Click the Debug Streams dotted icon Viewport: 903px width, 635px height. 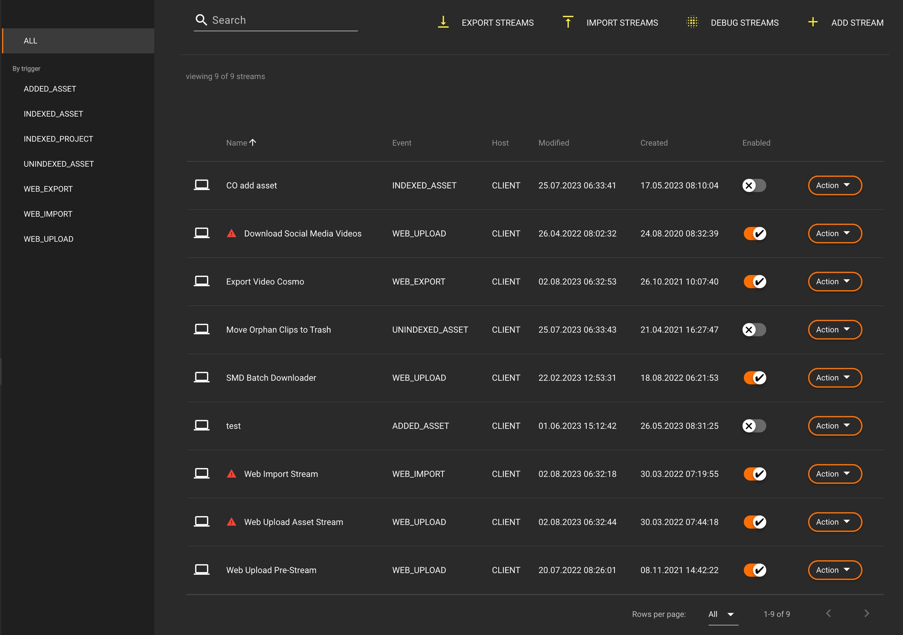pyautogui.click(x=692, y=22)
